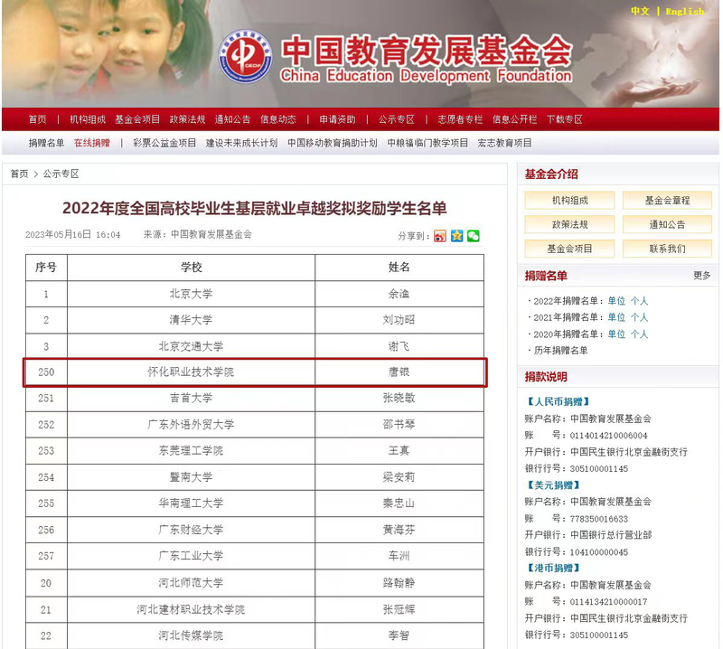723x649 pixels.
Task: Share the page to QQ Zone (star icon)
Action: [456, 236]
